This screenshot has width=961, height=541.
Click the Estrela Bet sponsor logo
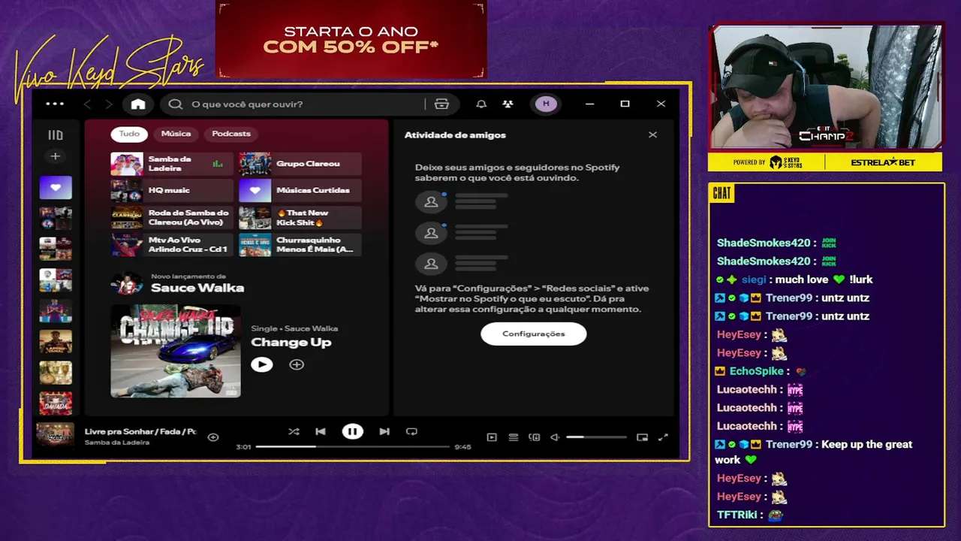883,162
